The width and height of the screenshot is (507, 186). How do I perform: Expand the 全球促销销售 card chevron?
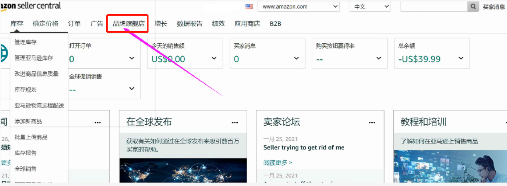(x=132, y=89)
